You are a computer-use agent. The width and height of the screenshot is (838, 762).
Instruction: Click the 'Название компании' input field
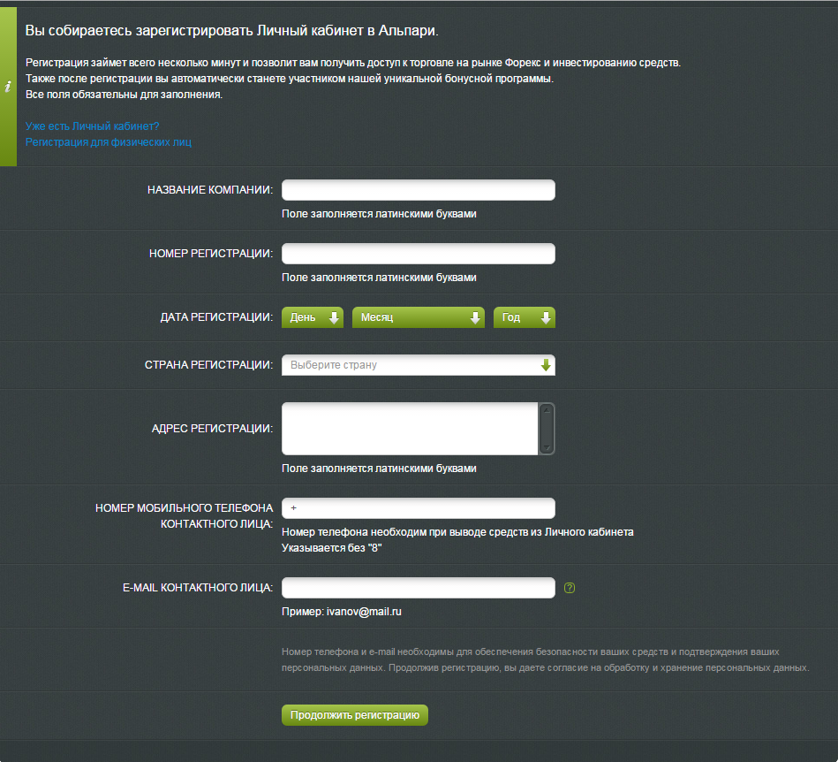click(418, 190)
